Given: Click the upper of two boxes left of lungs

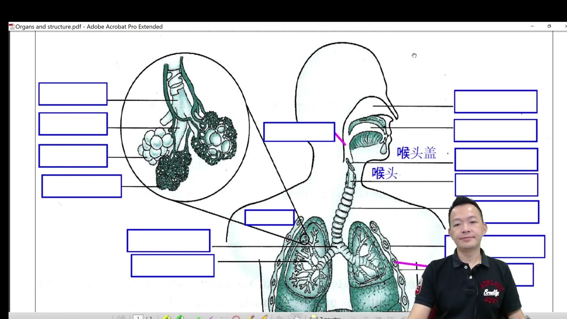Looking at the screenshot, I should click(x=168, y=241).
